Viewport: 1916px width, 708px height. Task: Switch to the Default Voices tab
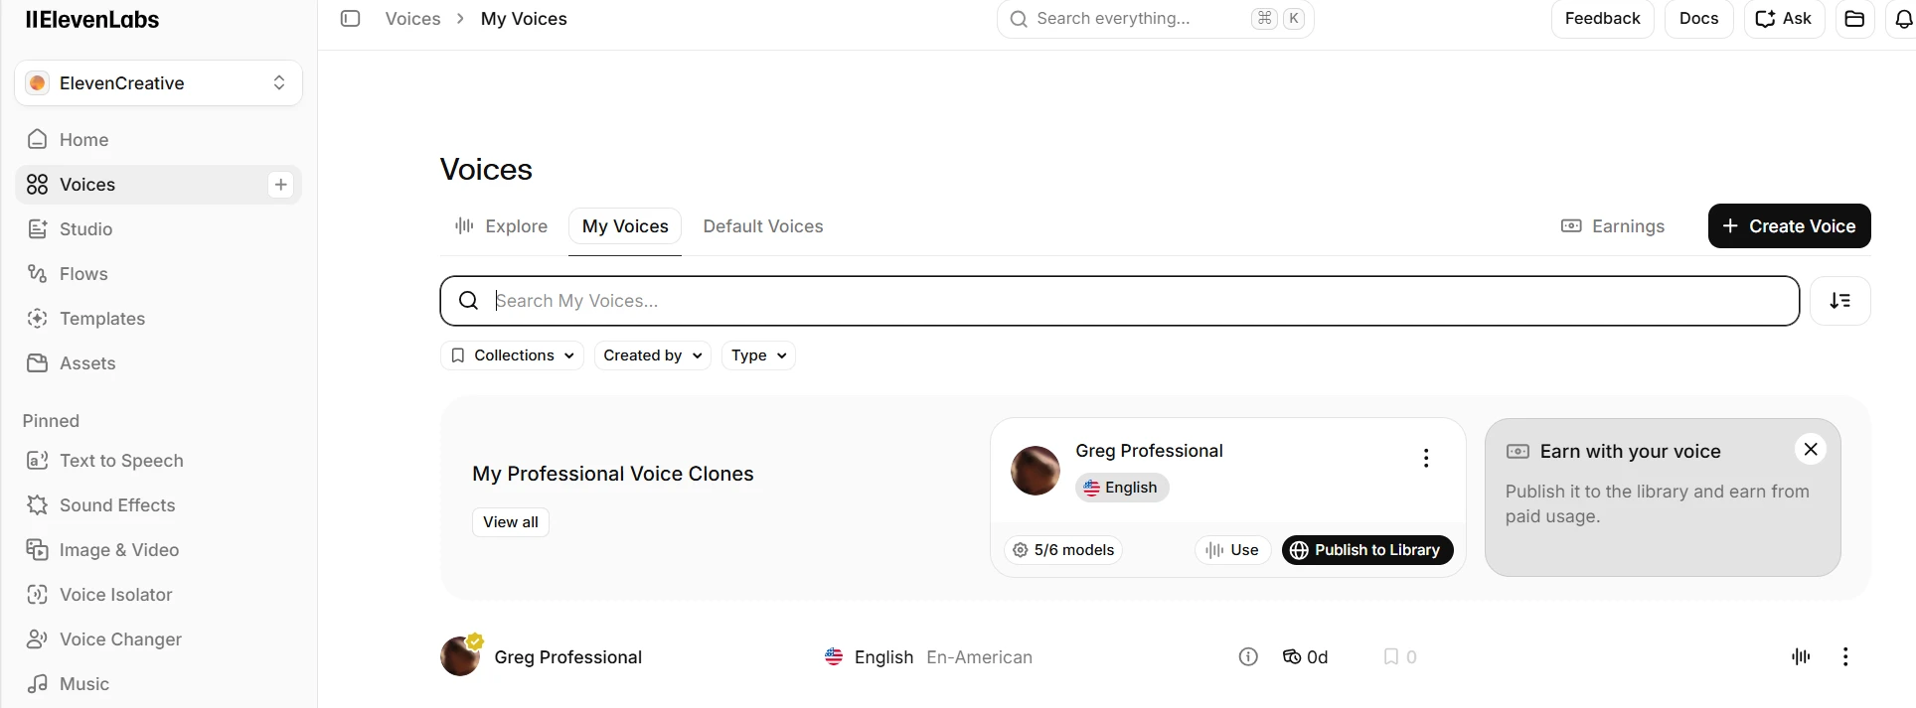763,226
